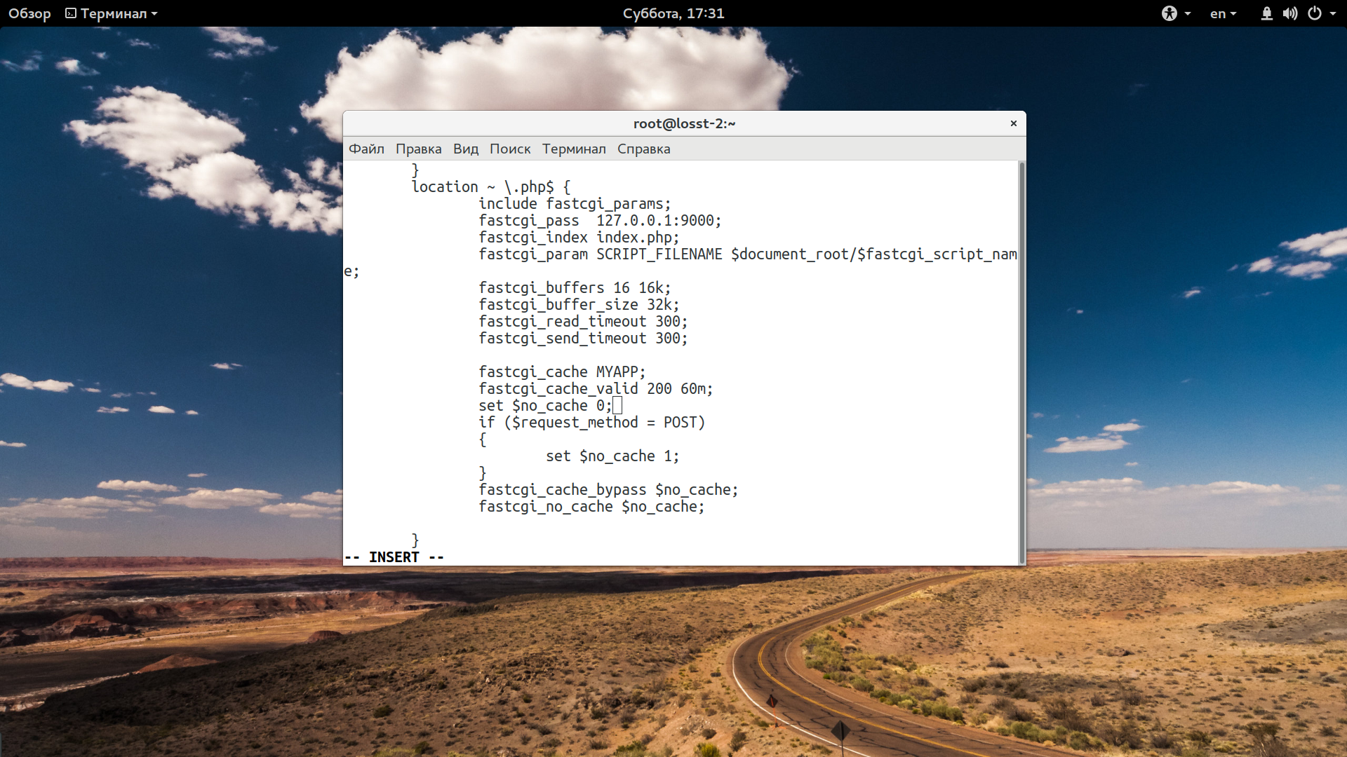This screenshot has height=757, width=1347.
Task: Click 'fastcgi_cache_valid 200 60m;' line
Action: [596, 389]
